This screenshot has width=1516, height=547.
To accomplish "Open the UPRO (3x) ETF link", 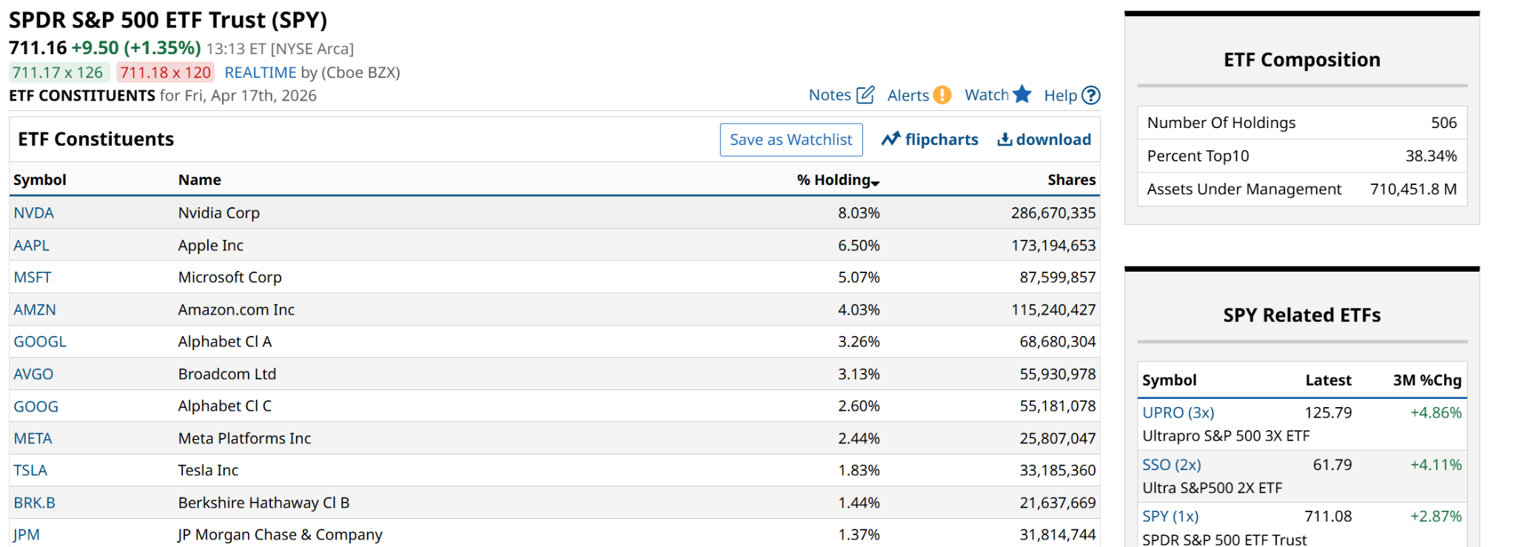I will 1178,413.
